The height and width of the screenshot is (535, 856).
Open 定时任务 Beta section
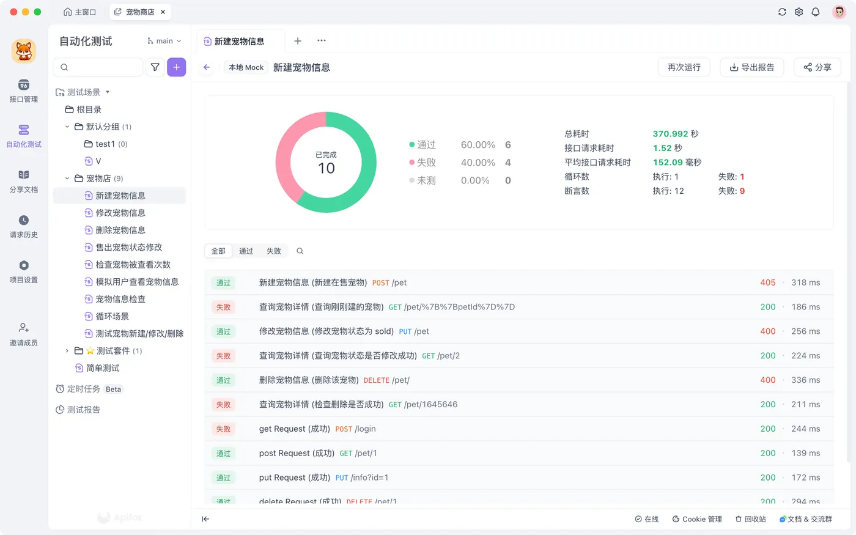[89, 389]
